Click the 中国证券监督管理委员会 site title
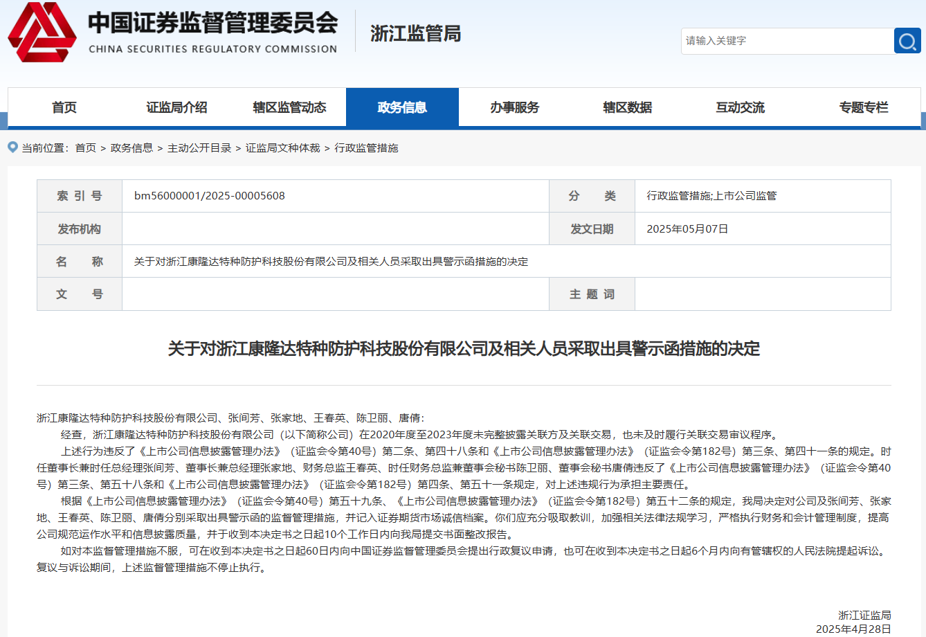This screenshot has width=926, height=637. pyautogui.click(x=212, y=24)
